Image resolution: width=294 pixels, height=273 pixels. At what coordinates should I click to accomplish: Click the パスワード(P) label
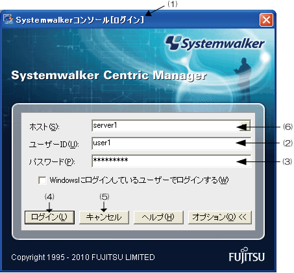click(52, 161)
